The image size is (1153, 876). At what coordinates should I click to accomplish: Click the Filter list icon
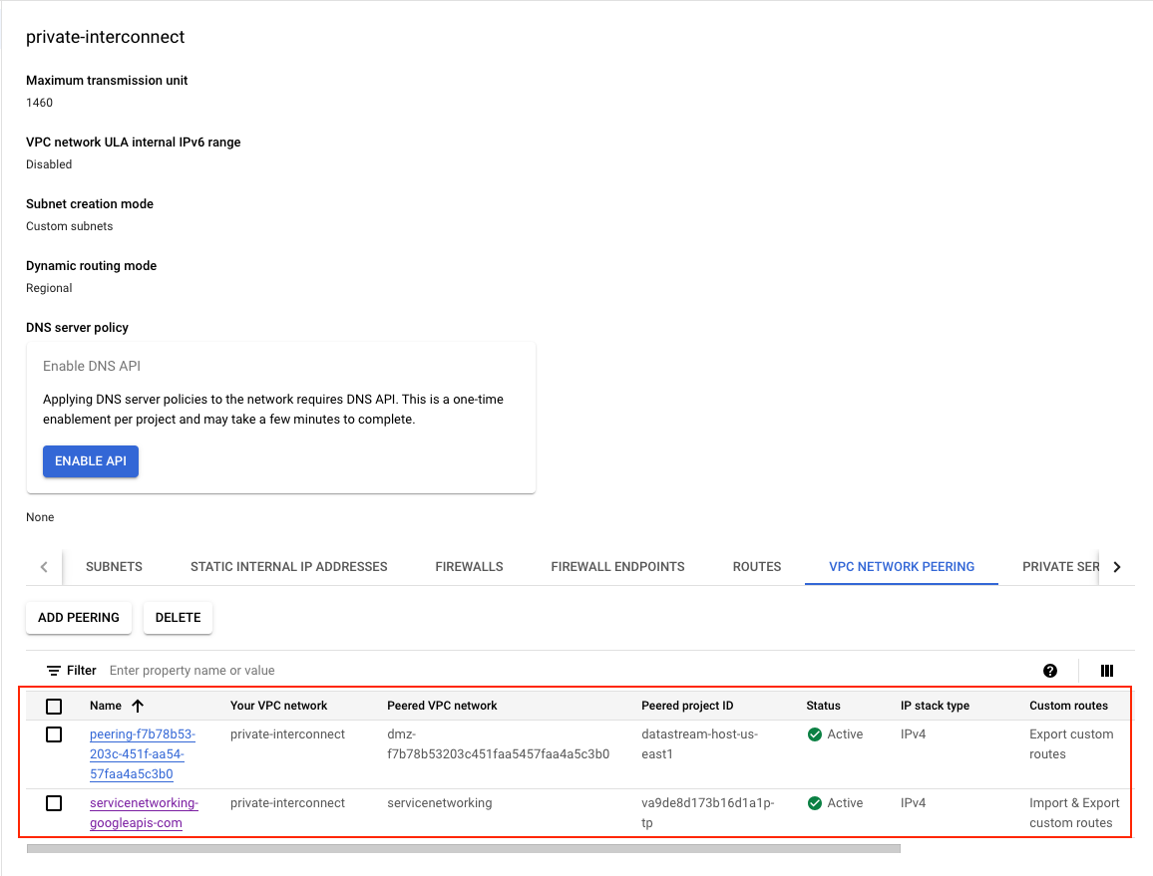tap(54, 671)
